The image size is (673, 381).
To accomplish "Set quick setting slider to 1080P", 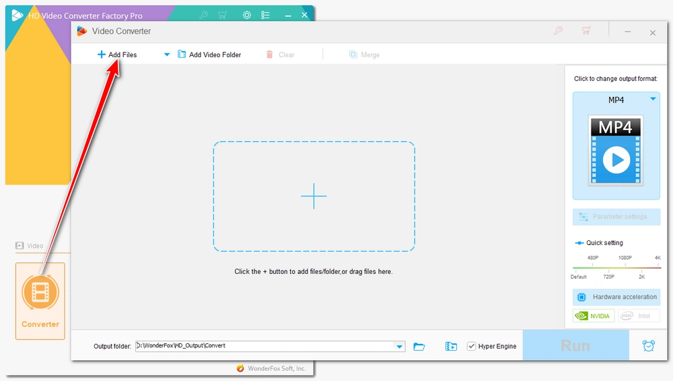I will point(625,258).
